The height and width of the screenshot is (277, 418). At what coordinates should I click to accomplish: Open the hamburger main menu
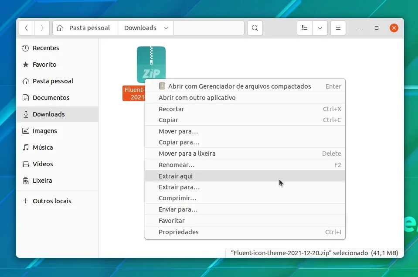pos(338,28)
